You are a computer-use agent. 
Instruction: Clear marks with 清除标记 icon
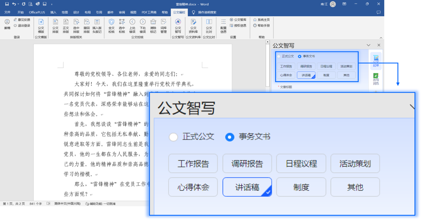click(x=153, y=26)
